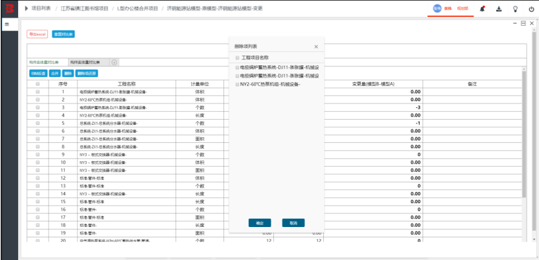Click the breadcrumb triangle arrow icon
The height and width of the screenshot is (260, 539).
coord(27,8)
